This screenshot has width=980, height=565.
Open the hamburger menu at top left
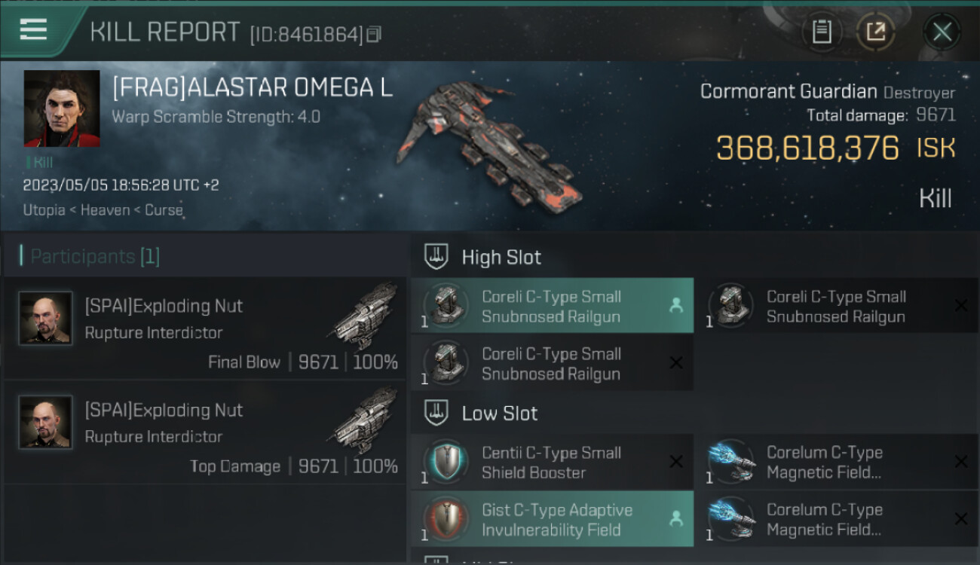pos(33,29)
